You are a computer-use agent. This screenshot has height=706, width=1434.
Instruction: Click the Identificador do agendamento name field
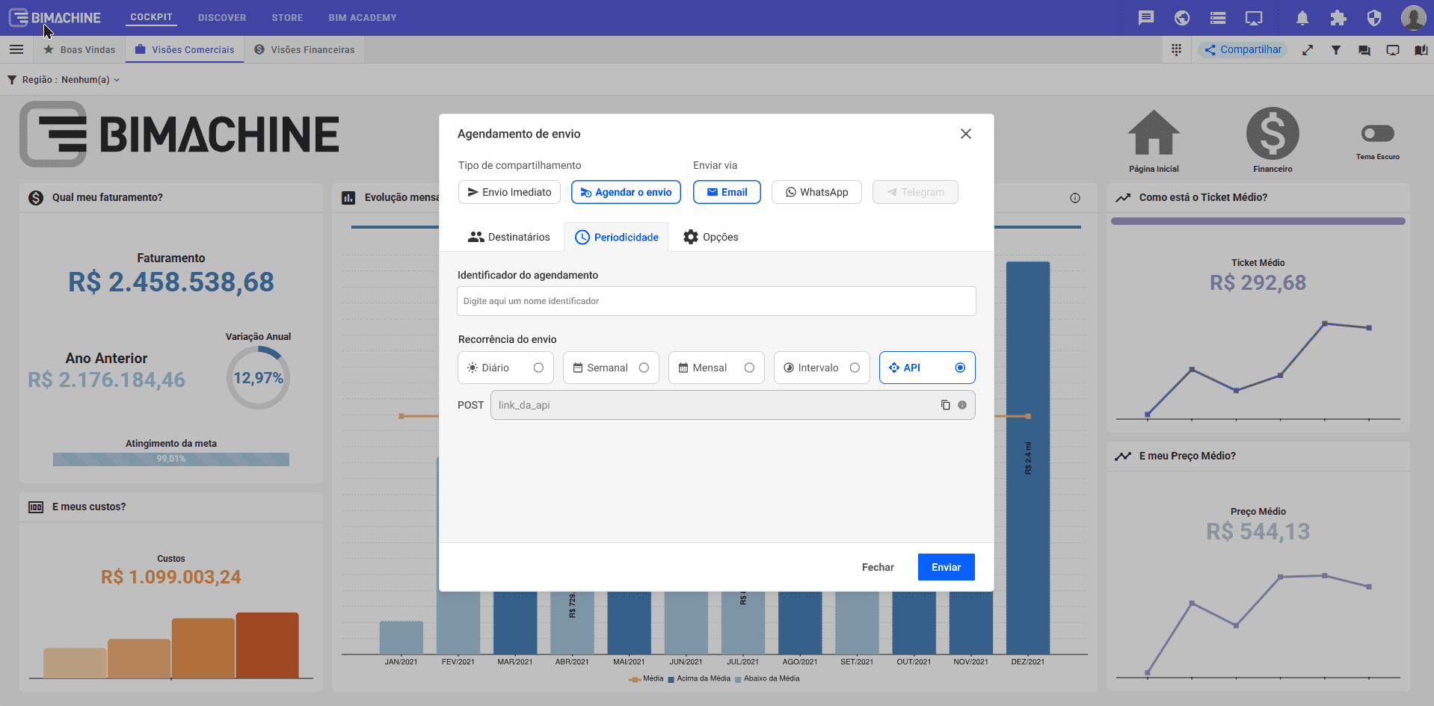click(716, 301)
